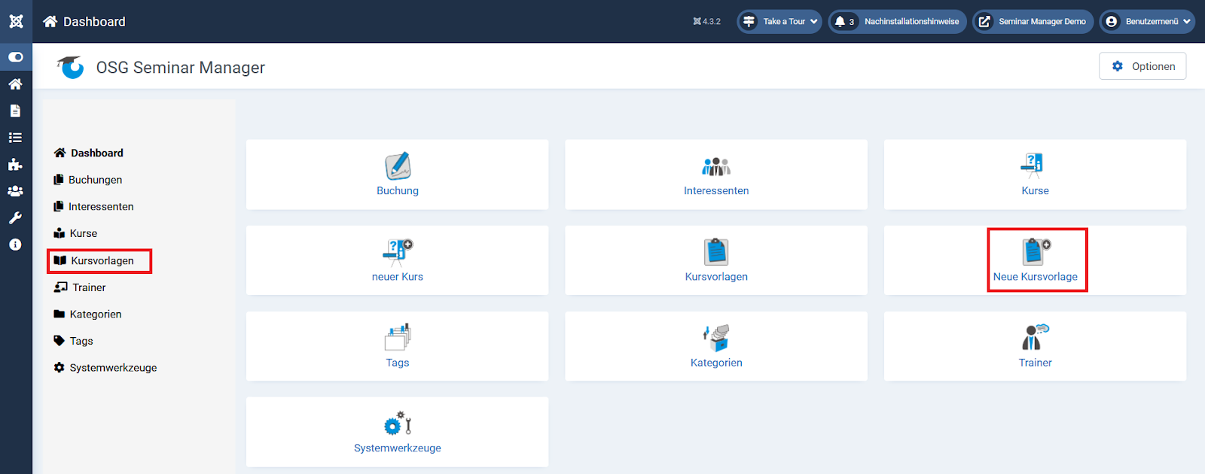The image size is (1205, 474).
Task: Click the OSG Seminar Manager title
Action: click(x=181, y=68)
